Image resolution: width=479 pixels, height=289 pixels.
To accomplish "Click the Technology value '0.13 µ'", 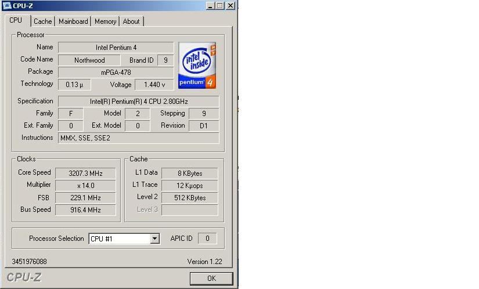I will tap(74, 85).
